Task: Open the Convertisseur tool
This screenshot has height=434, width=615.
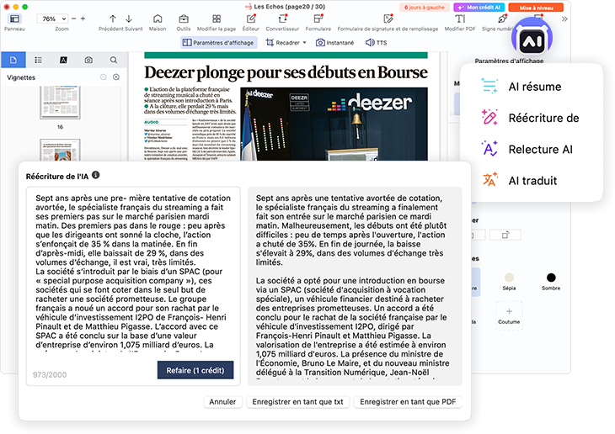Action: 282,19
